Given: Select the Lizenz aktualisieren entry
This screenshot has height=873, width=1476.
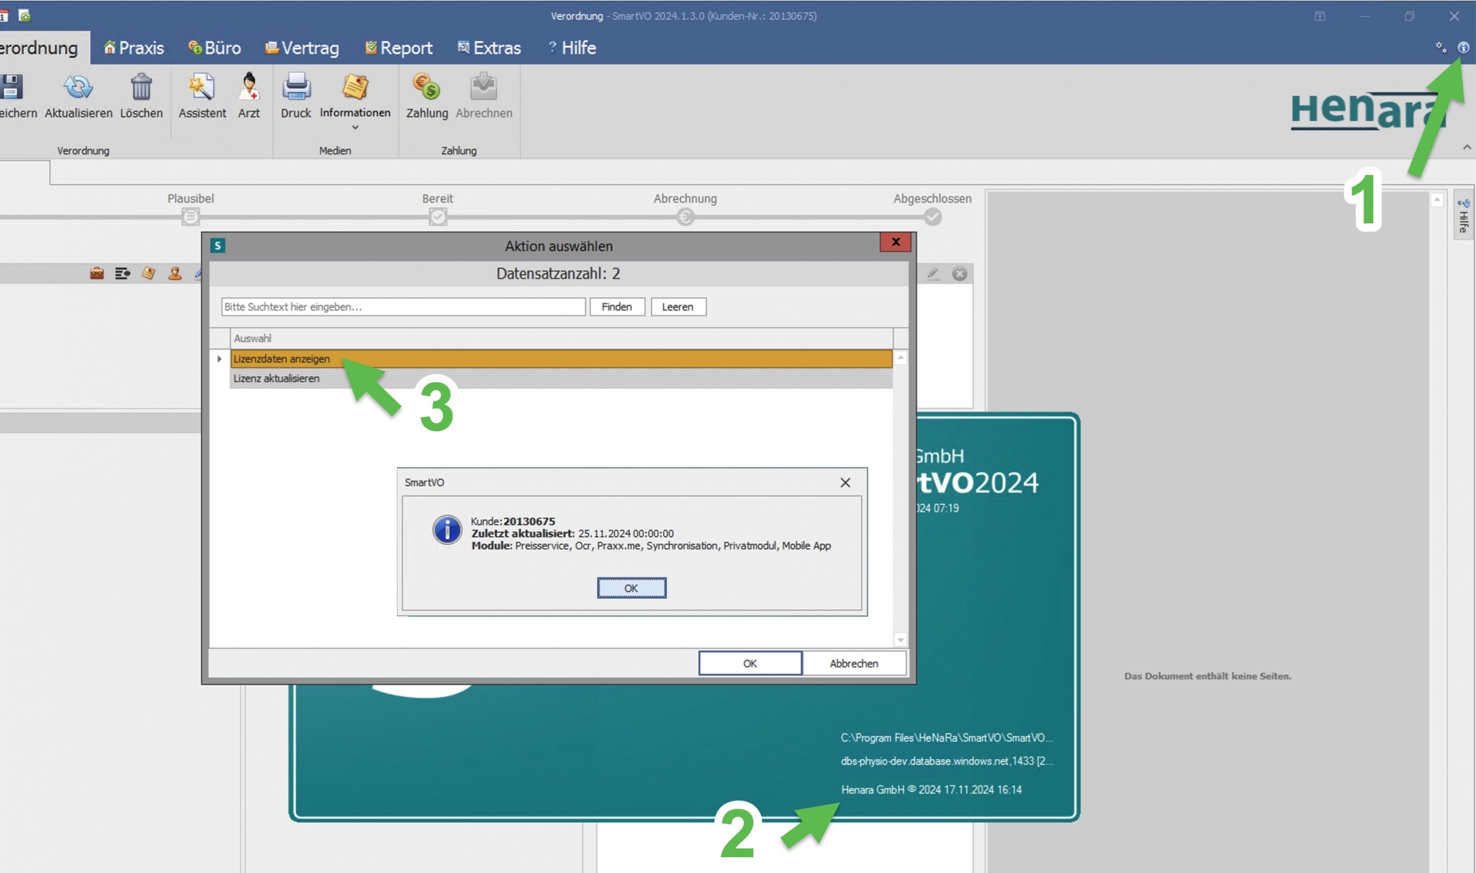Looking at the screenshot, I should coord(277,379).
